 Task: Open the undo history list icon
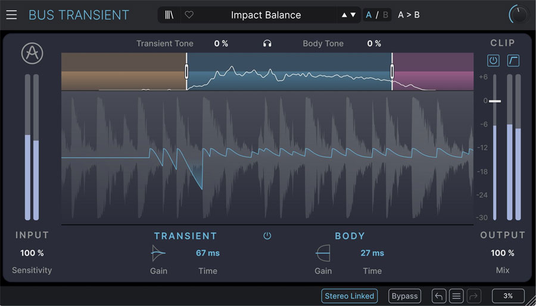(x=456, y=296)
